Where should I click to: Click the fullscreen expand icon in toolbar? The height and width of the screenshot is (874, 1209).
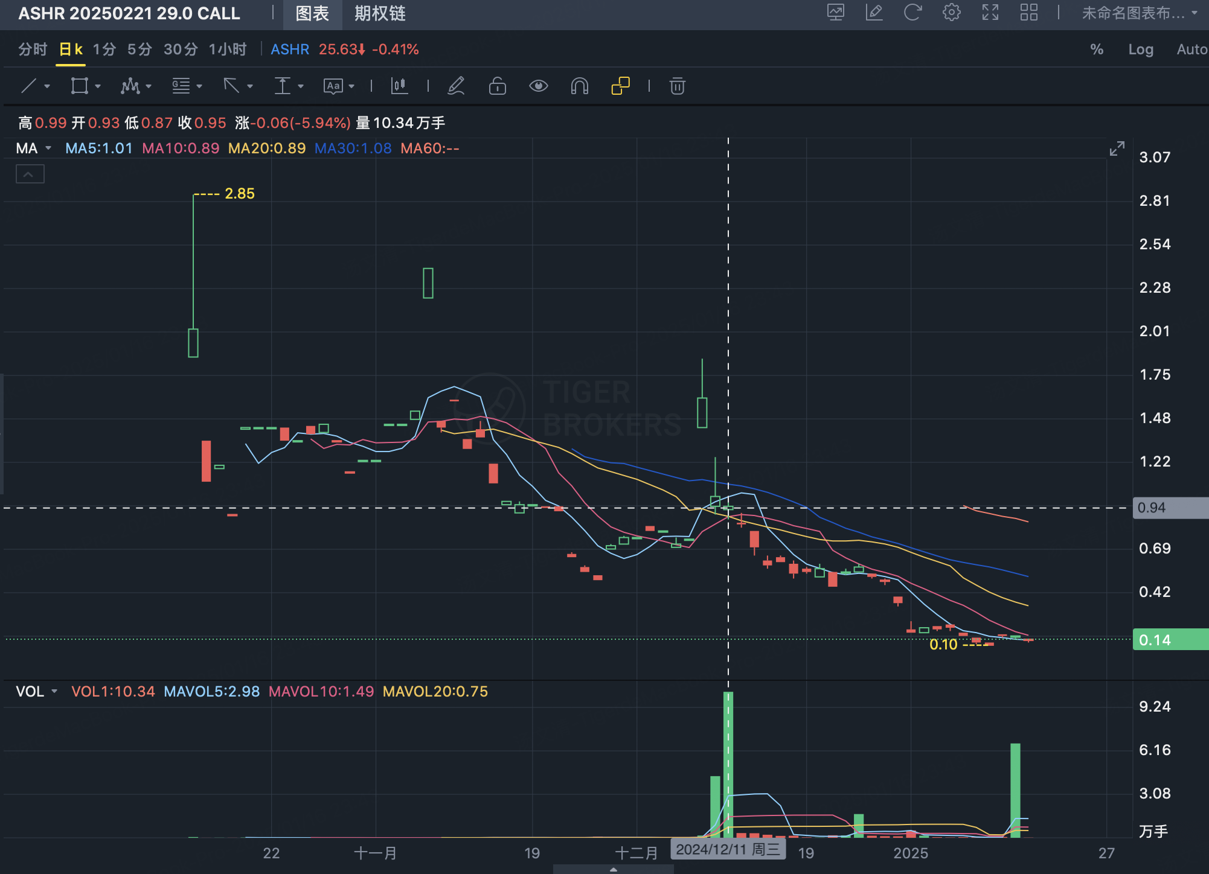990,13
